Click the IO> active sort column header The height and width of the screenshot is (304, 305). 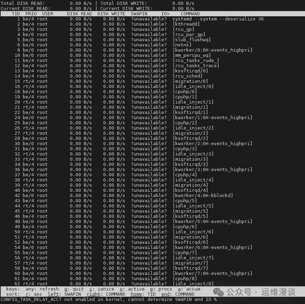tap(165, 14)
